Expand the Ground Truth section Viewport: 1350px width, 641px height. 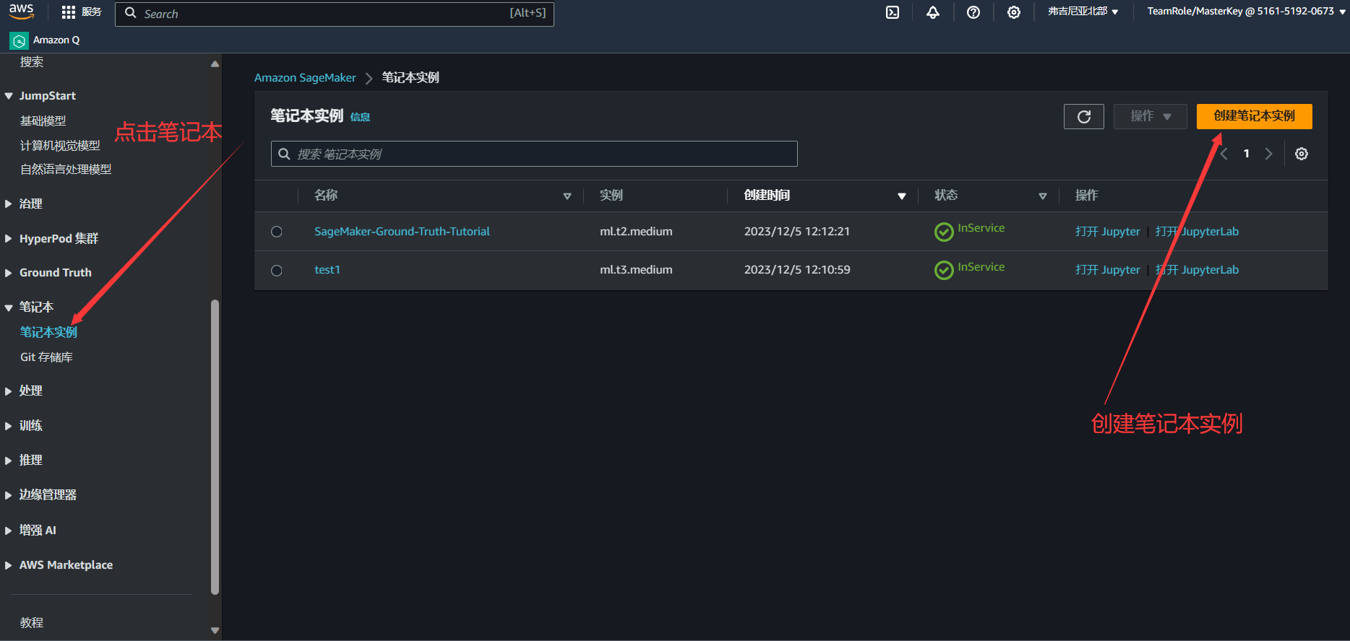coord(9,273)
